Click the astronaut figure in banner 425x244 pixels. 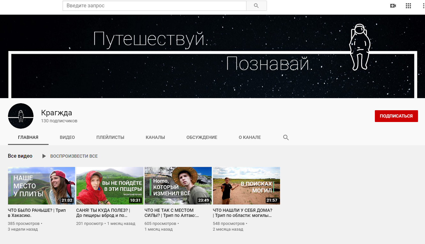pos(360,47)
